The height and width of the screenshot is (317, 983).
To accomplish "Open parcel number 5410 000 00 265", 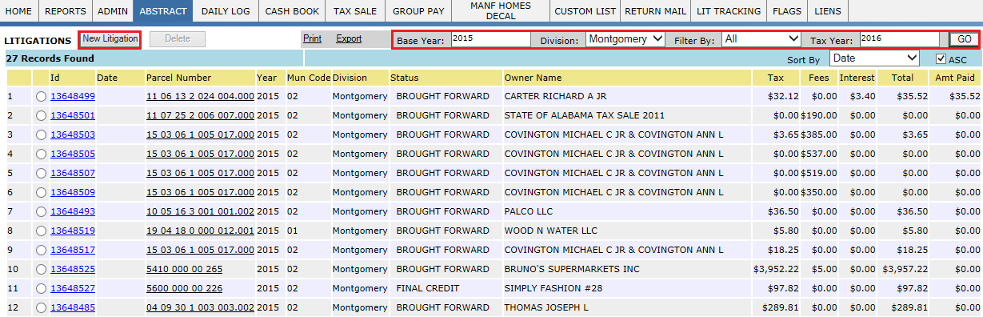I will click(184, 269).
